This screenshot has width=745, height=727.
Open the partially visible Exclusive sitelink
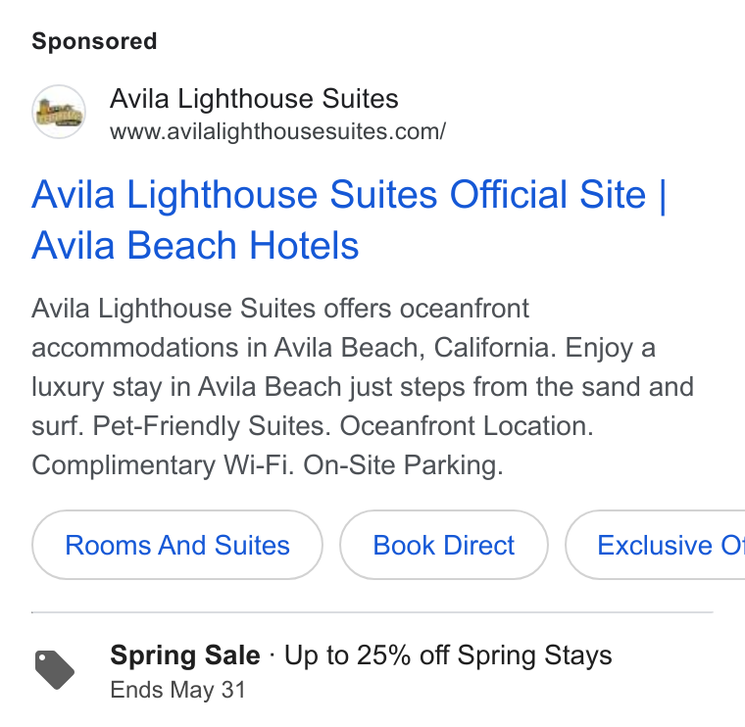tap(655, 545)
